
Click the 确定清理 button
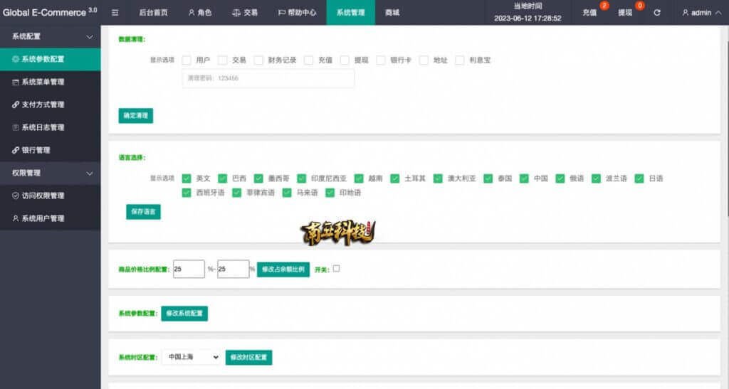135,115
